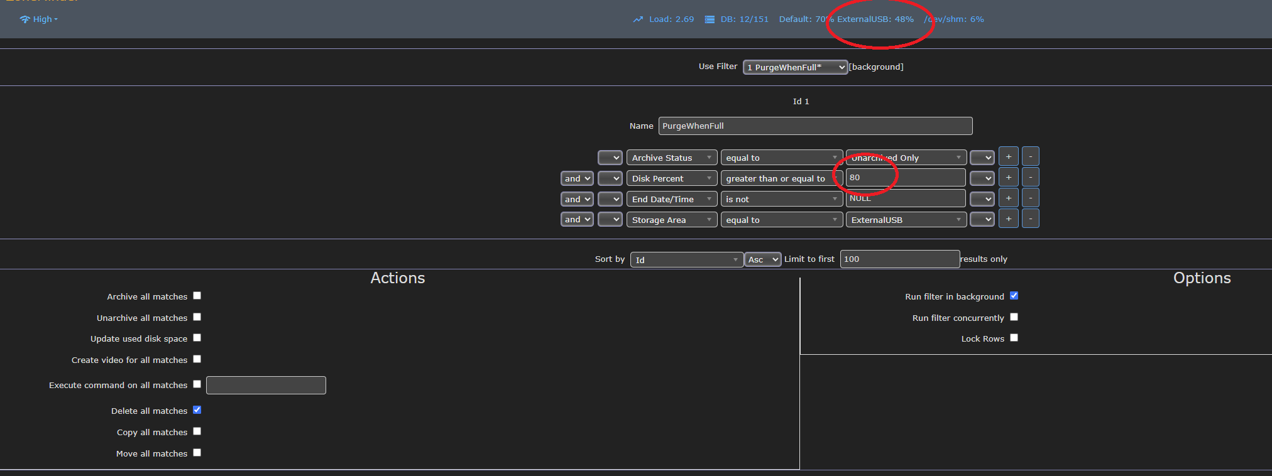Open the conjunction dropdown on Disk Percent row
1272x476 pixels.
577,178
